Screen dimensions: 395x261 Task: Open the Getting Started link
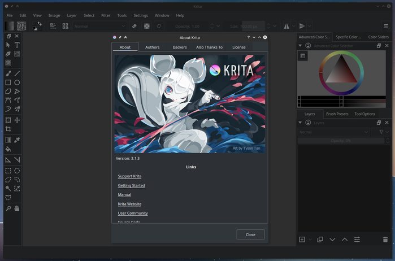131,185
